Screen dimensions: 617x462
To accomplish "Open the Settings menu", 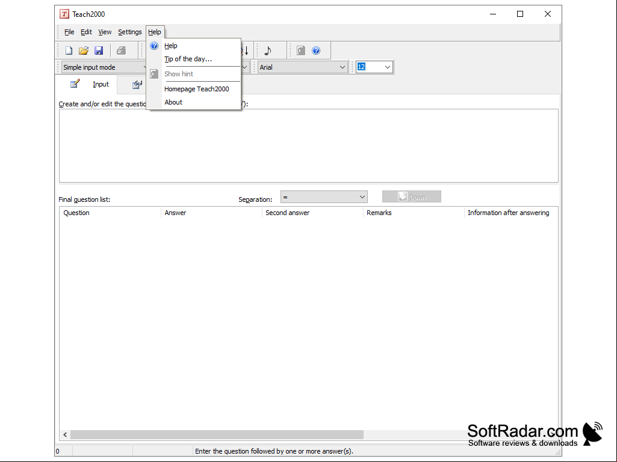I will 130,32.
